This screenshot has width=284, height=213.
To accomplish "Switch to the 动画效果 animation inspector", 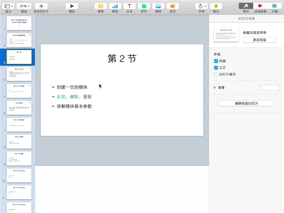I will [x=260, y=6].
